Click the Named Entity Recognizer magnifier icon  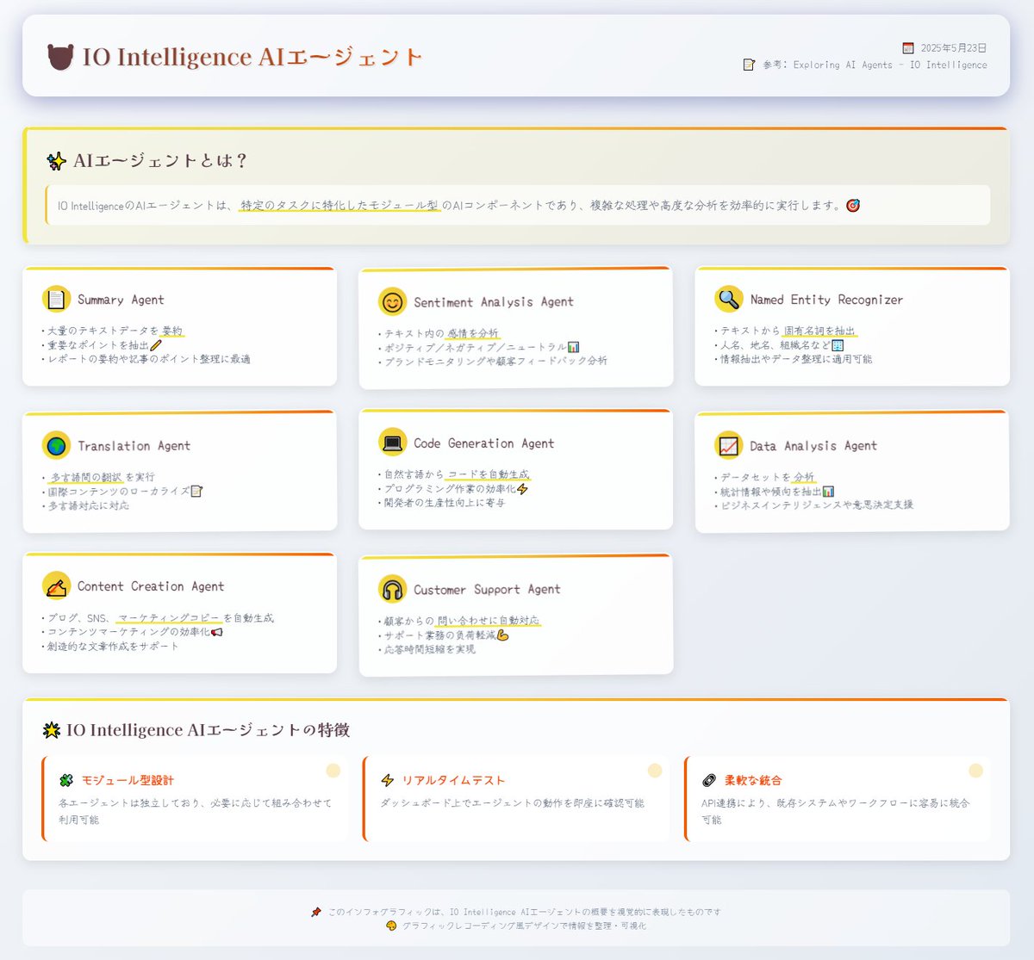(x=729, y=299)
